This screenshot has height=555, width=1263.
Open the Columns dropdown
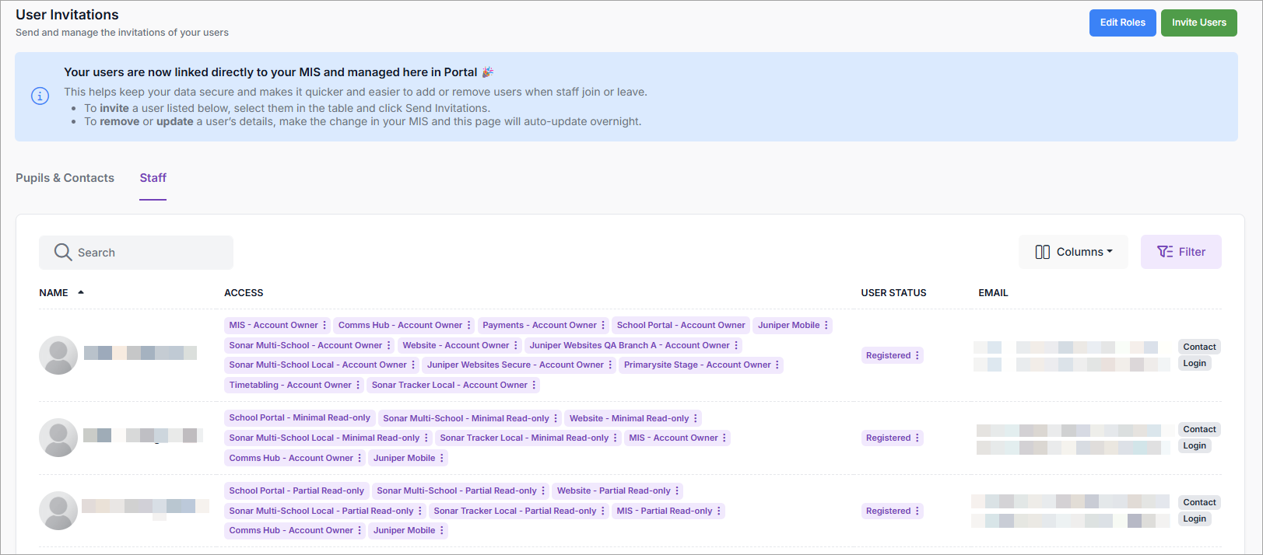pos(1073,252)
